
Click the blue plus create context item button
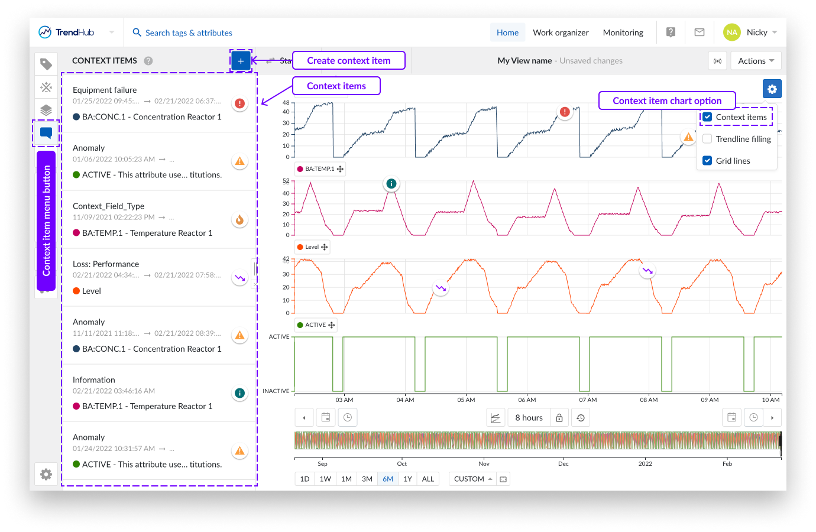[241, 61]
